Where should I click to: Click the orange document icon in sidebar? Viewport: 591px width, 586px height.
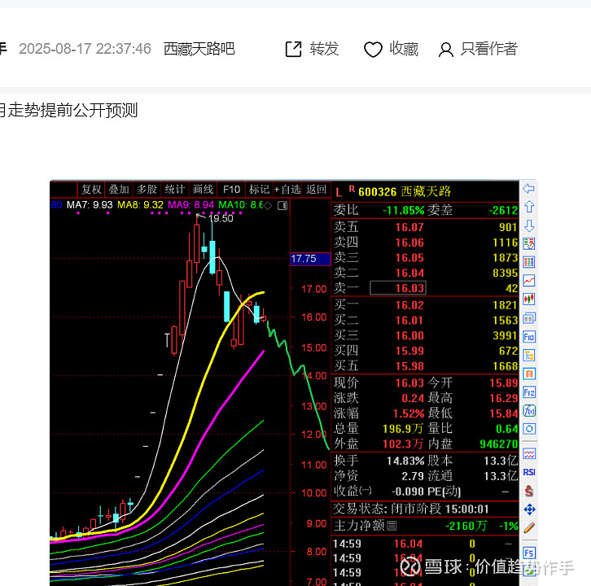(x=529, y=374)
